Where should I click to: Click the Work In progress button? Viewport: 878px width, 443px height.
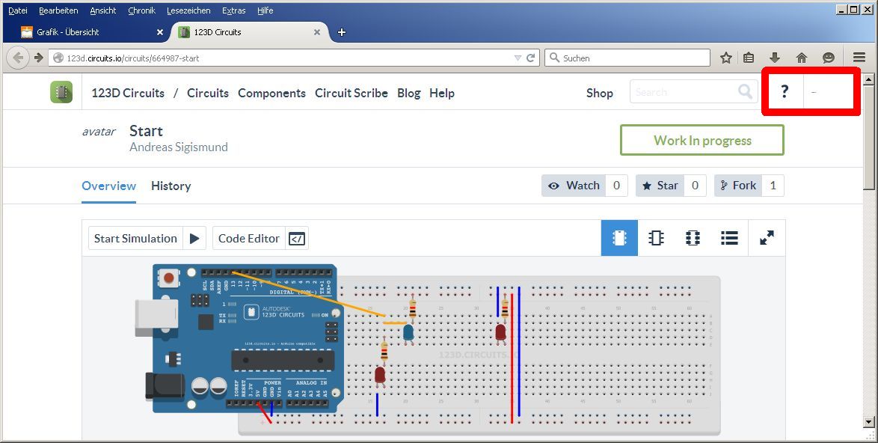point(702,140)
